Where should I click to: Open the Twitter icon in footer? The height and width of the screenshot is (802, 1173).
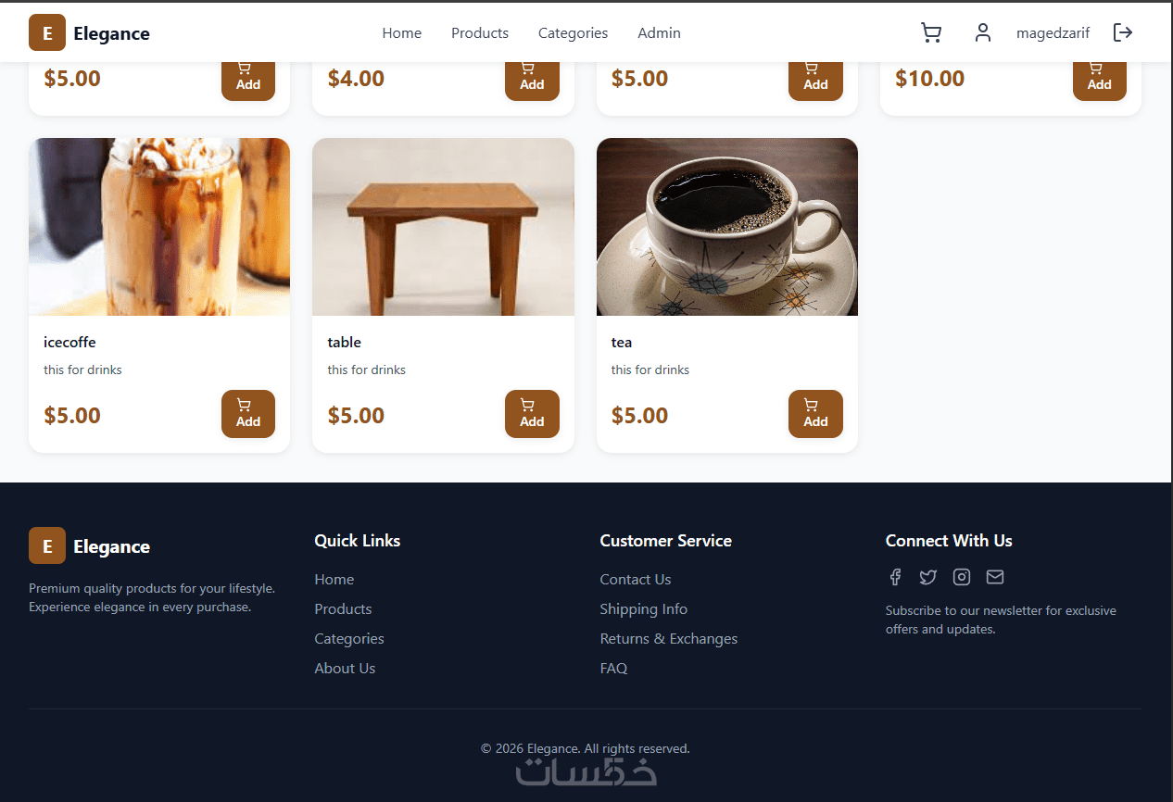click(928, 577)
